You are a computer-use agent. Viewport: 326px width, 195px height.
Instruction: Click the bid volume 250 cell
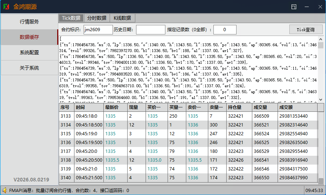(177, 116)
